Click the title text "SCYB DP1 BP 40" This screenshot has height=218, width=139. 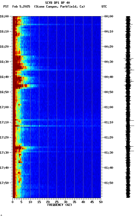point(57,3)
